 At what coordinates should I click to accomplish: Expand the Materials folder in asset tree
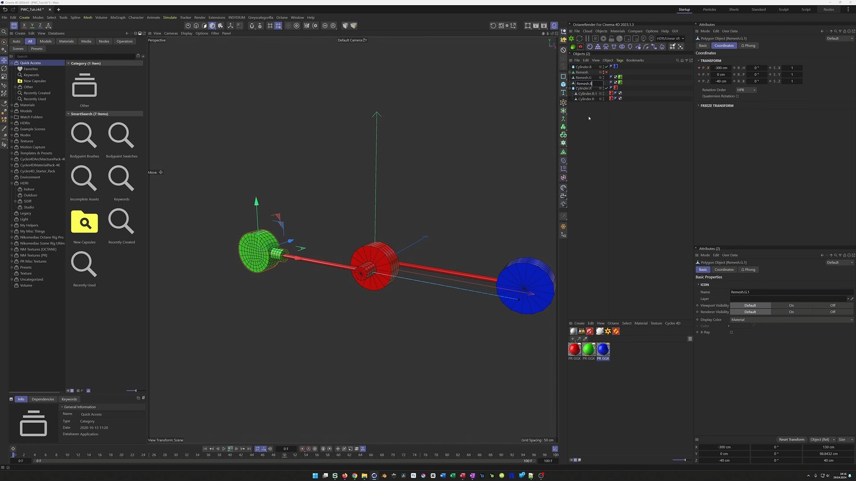coord(12,105)
